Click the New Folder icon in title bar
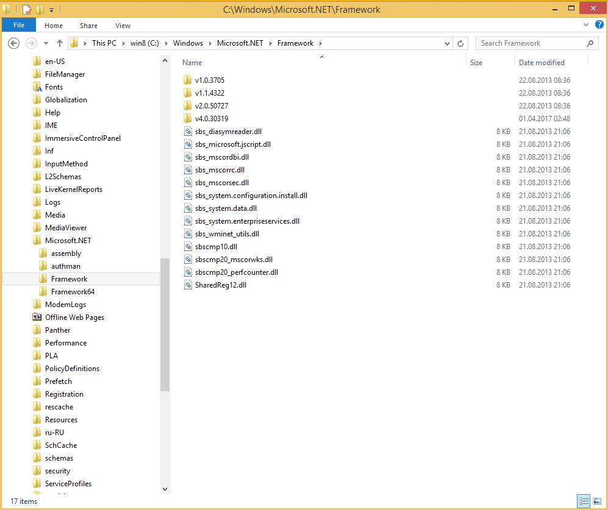Screen dimensions: 608x510 (40, 10)
